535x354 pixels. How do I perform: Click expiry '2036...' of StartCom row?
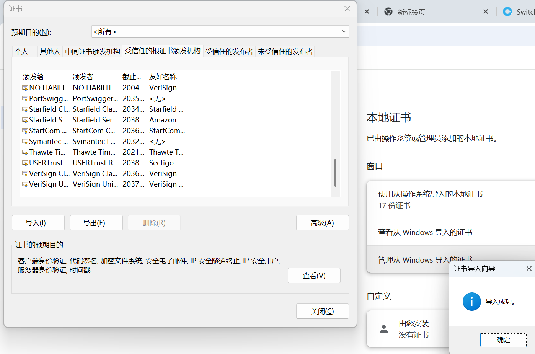click(x=133, y=131)
